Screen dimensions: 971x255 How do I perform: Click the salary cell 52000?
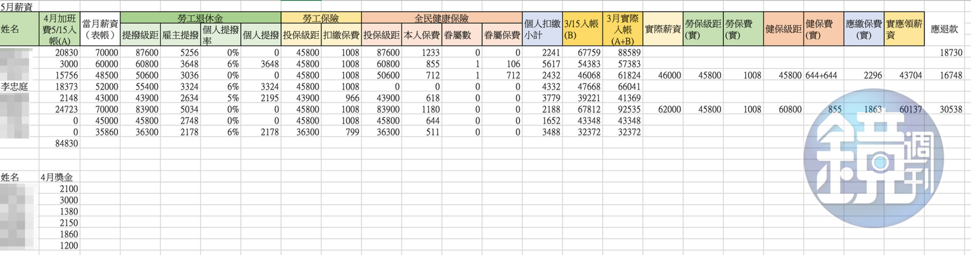(x=100, y=87)
